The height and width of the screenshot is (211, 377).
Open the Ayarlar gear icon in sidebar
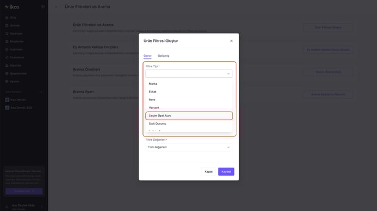[7, 81]
